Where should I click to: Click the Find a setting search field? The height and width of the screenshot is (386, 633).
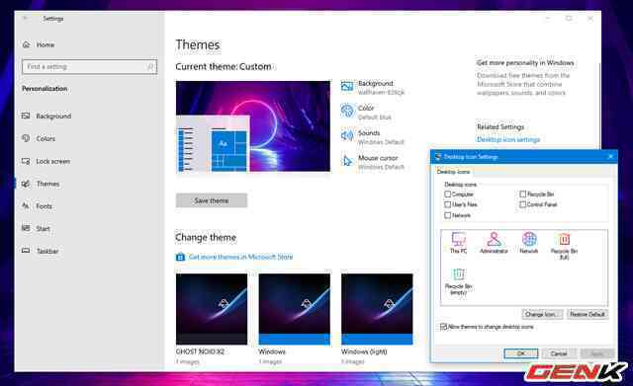pos(90,67)
